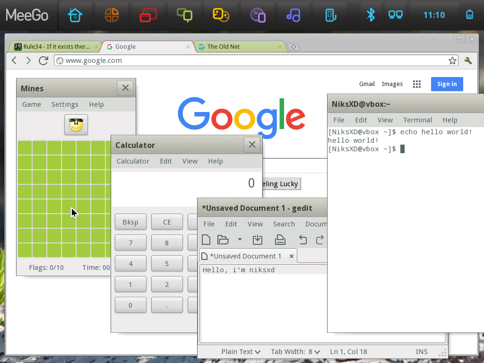
Task: Expand recent files arrow next to gedit Open
Action: [240, 239]
